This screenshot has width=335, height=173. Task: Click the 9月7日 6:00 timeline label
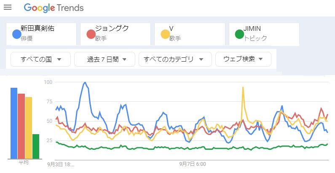192,163
